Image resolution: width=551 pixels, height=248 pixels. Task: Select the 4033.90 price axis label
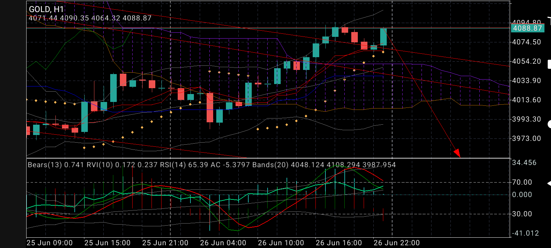coord(527,81)
